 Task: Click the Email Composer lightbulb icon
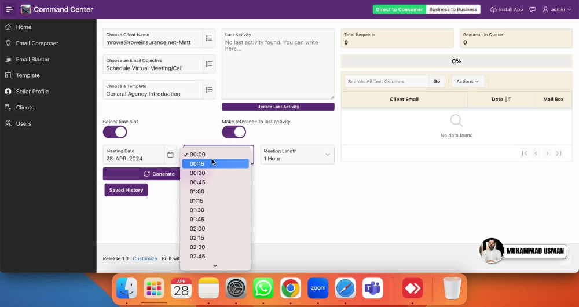click(x=8, y=43)
